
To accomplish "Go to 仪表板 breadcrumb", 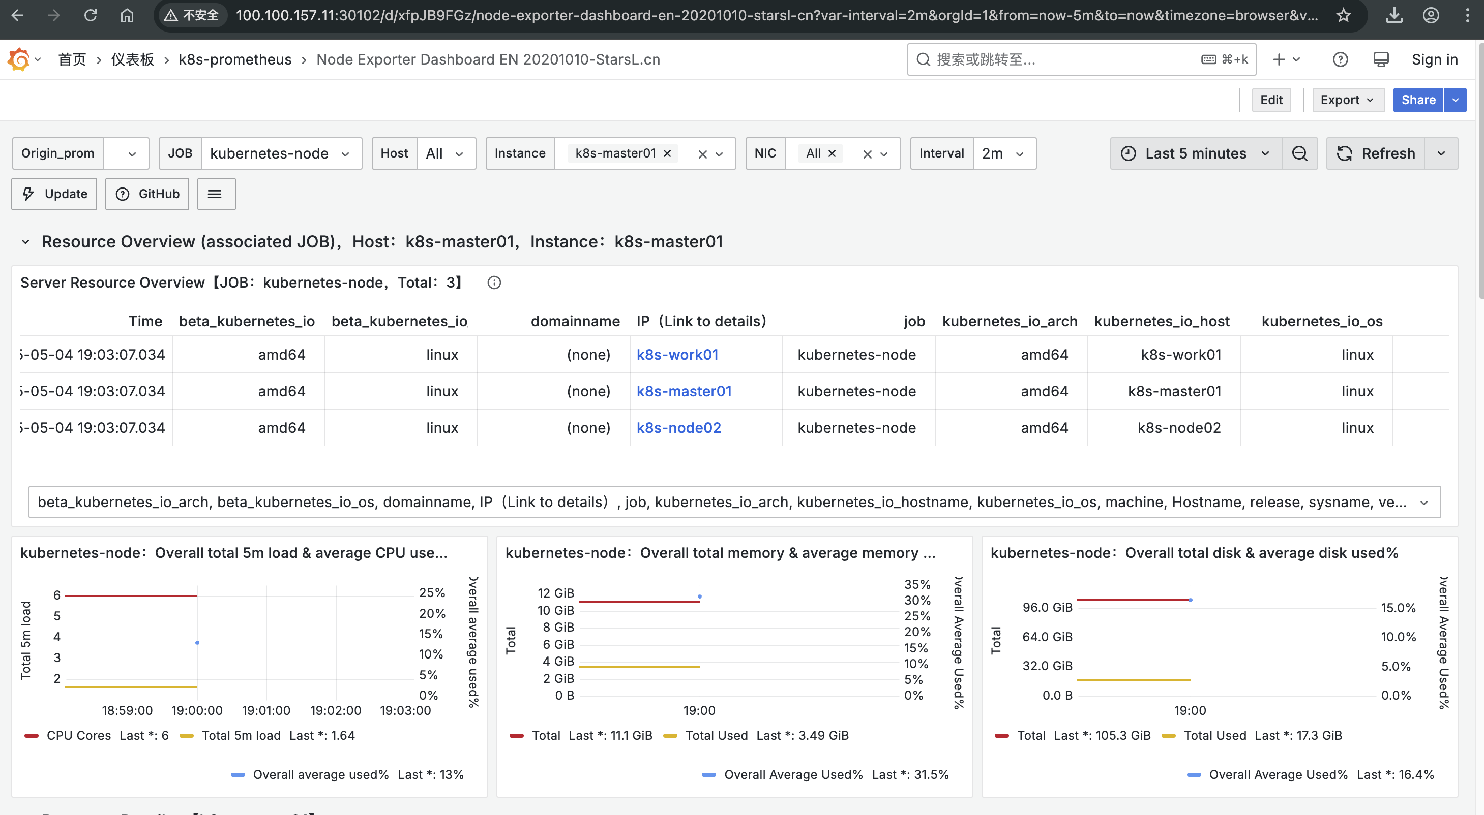I will tap(133, 59).
